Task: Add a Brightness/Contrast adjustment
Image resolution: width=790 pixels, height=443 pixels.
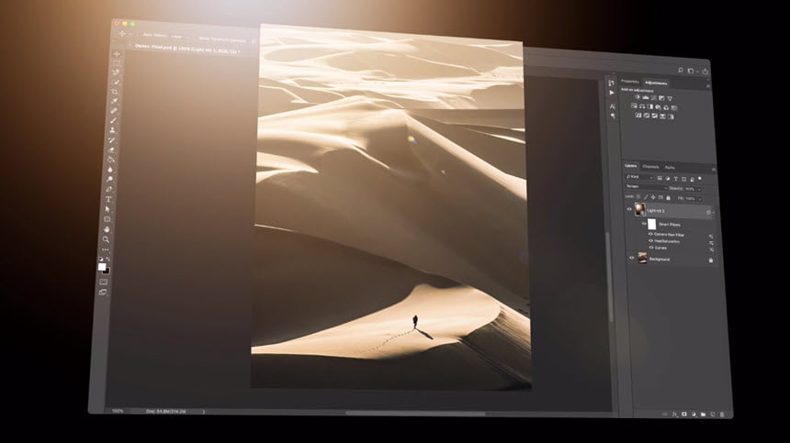Action: point(638,97)
